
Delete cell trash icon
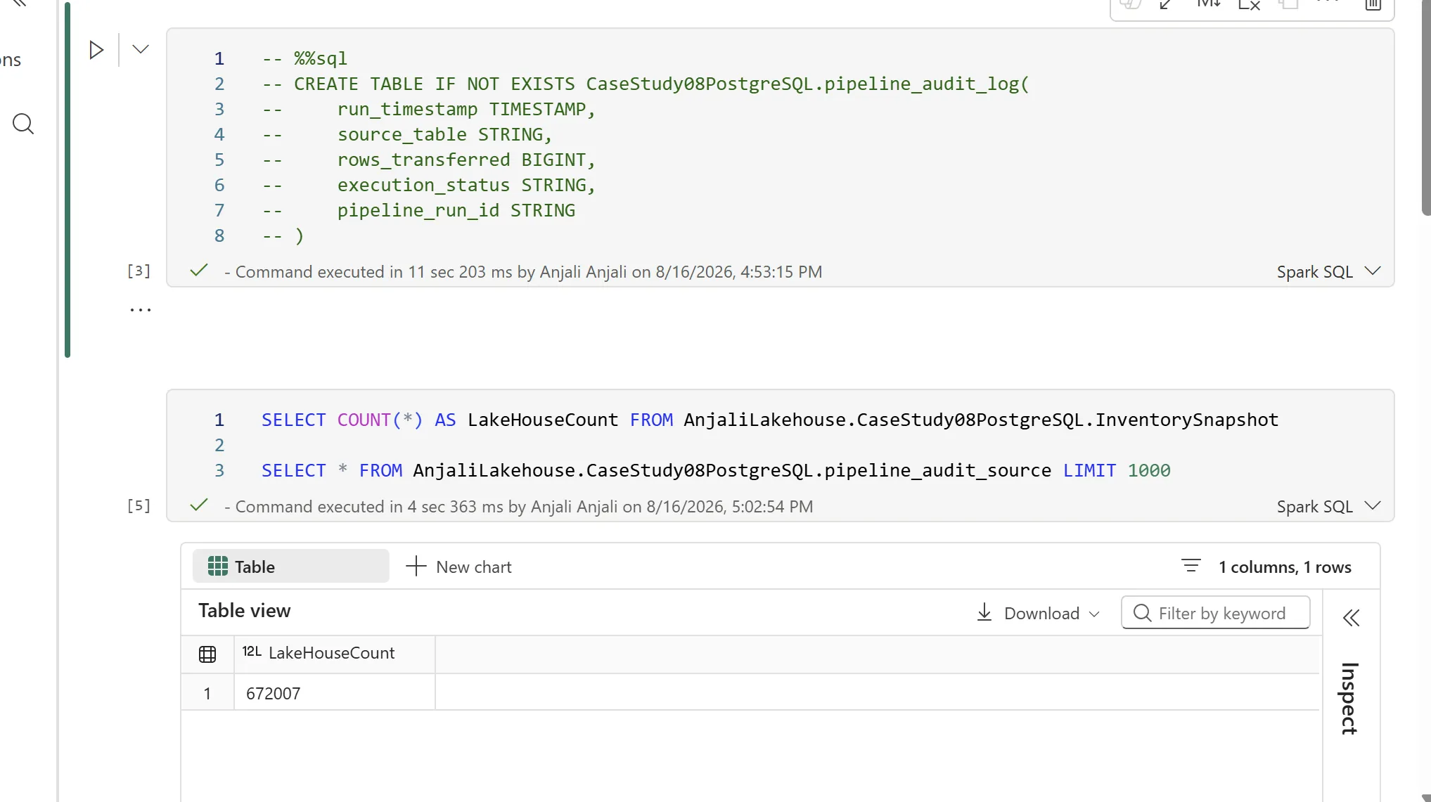[1373, 4]
